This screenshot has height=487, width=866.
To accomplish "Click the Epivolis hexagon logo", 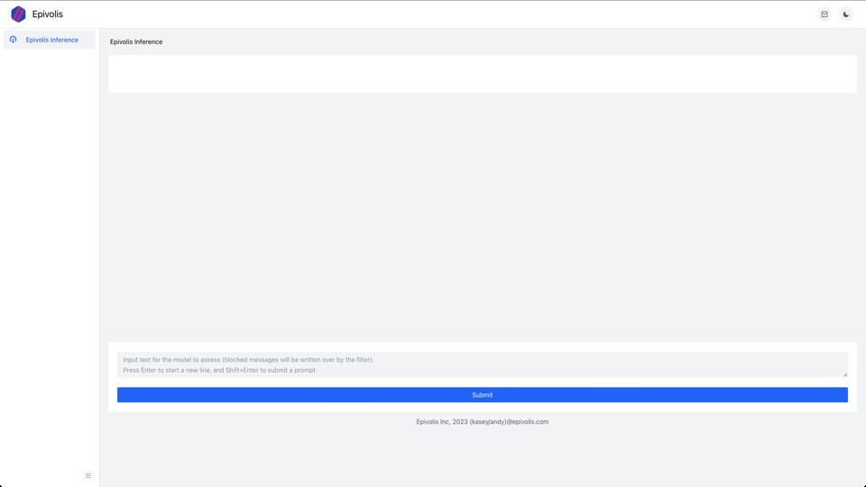I will [x=18, y=14].
